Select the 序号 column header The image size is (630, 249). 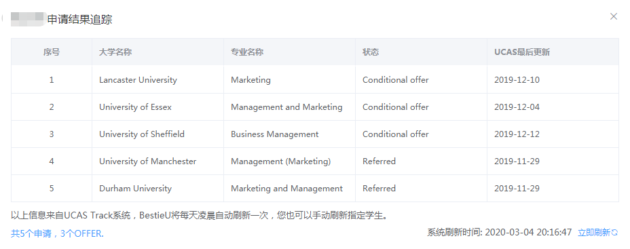pyautogui.click(x=52, y=52)
